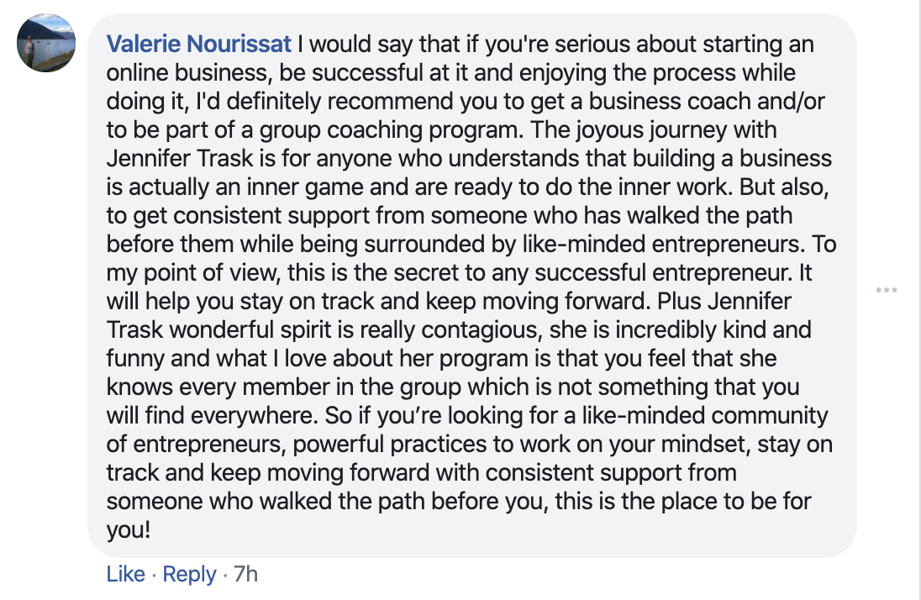Click "every member" in the comment text
Image resolution: width=921 pixels, height=600 pixels.
click(231, 387)
